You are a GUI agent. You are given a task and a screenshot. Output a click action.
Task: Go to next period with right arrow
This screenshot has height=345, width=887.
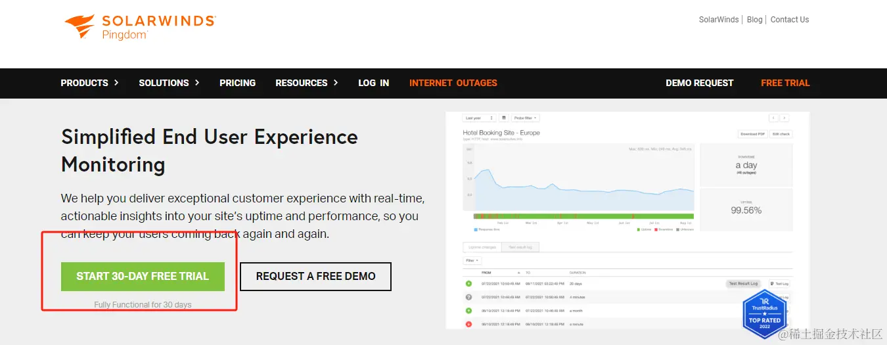tap(785, 118)
